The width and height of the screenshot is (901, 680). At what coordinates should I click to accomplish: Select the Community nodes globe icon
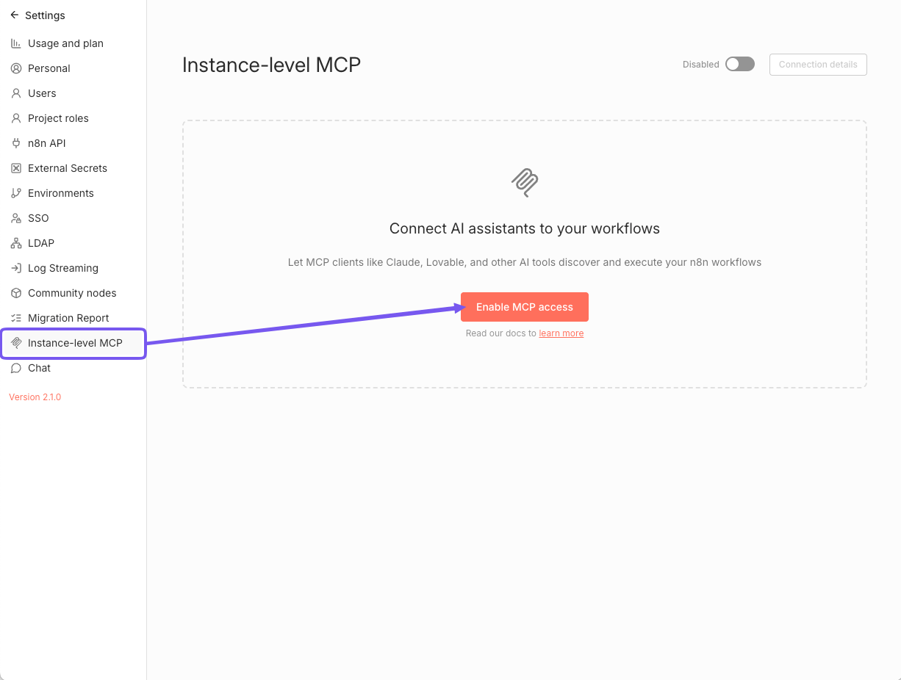coord(16,293)
